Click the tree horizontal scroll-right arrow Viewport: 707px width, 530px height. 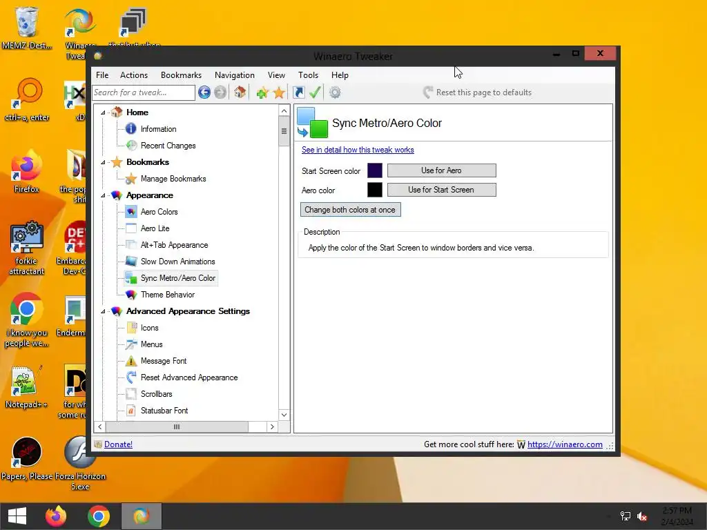(x=272, y=426)
